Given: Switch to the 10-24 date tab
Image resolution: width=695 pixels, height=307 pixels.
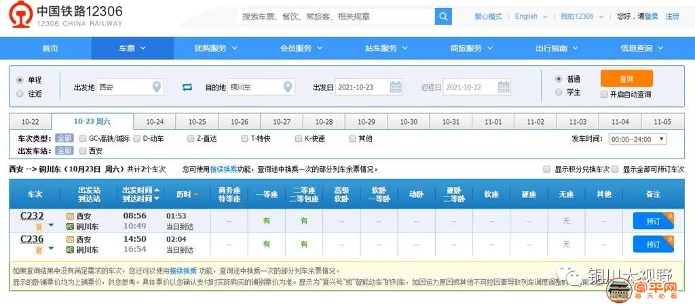Looking at the screenshot, I should click(155, 122).
